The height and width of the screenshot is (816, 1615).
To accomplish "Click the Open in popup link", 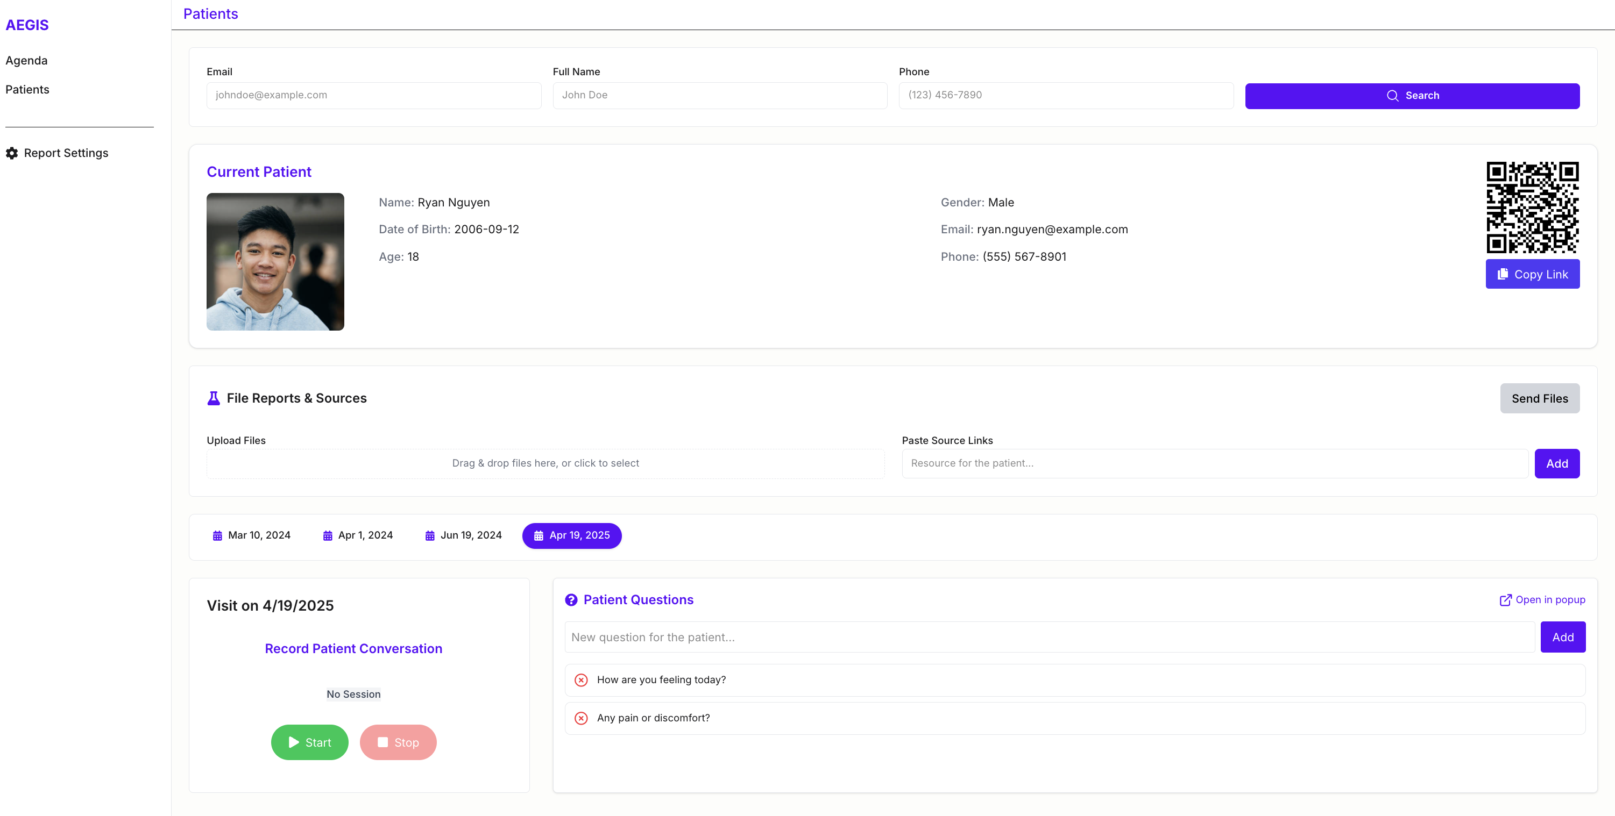I will [1542, 600].
